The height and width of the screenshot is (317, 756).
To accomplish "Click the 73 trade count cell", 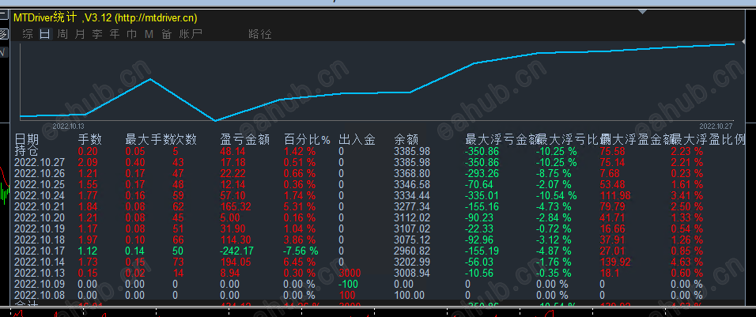I will (179, 262).
